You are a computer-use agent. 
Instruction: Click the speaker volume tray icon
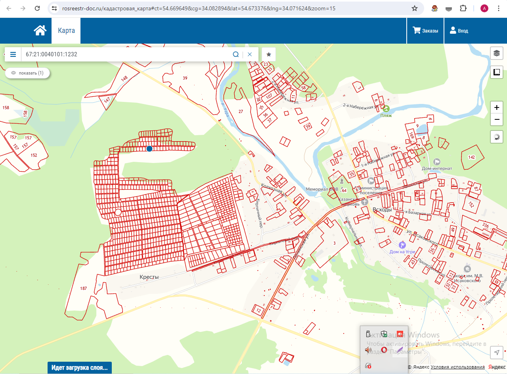coord(368,350)
